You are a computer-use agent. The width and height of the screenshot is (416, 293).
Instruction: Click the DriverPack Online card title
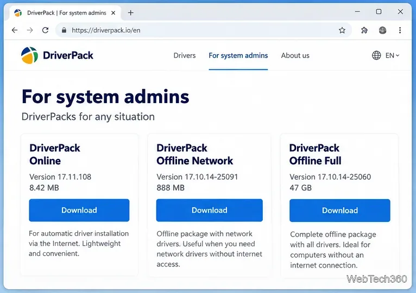55,154
